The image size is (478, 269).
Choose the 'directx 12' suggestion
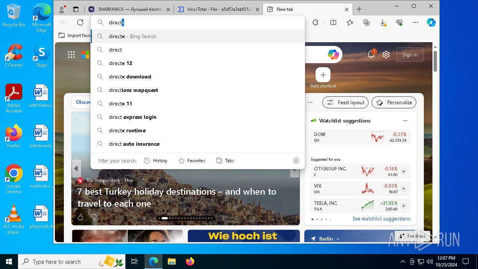(x=198, y=63)
